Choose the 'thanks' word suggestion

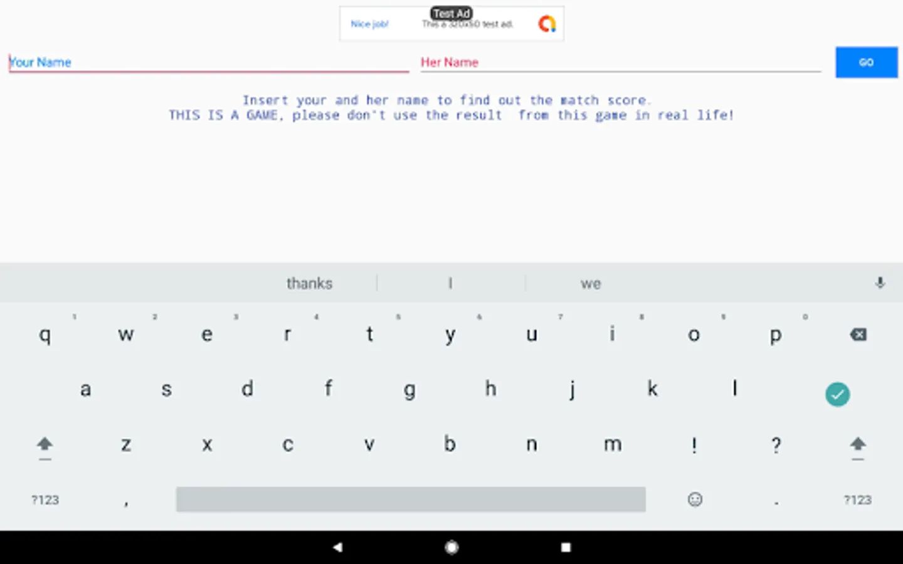309,283
